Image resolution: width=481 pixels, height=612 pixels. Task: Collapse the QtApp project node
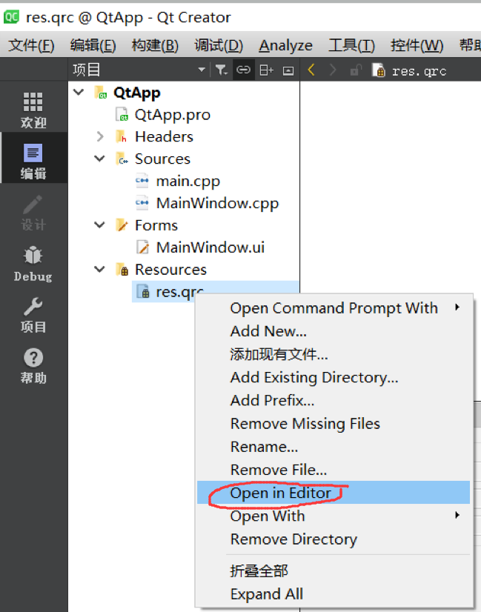[x=79, y=92]
